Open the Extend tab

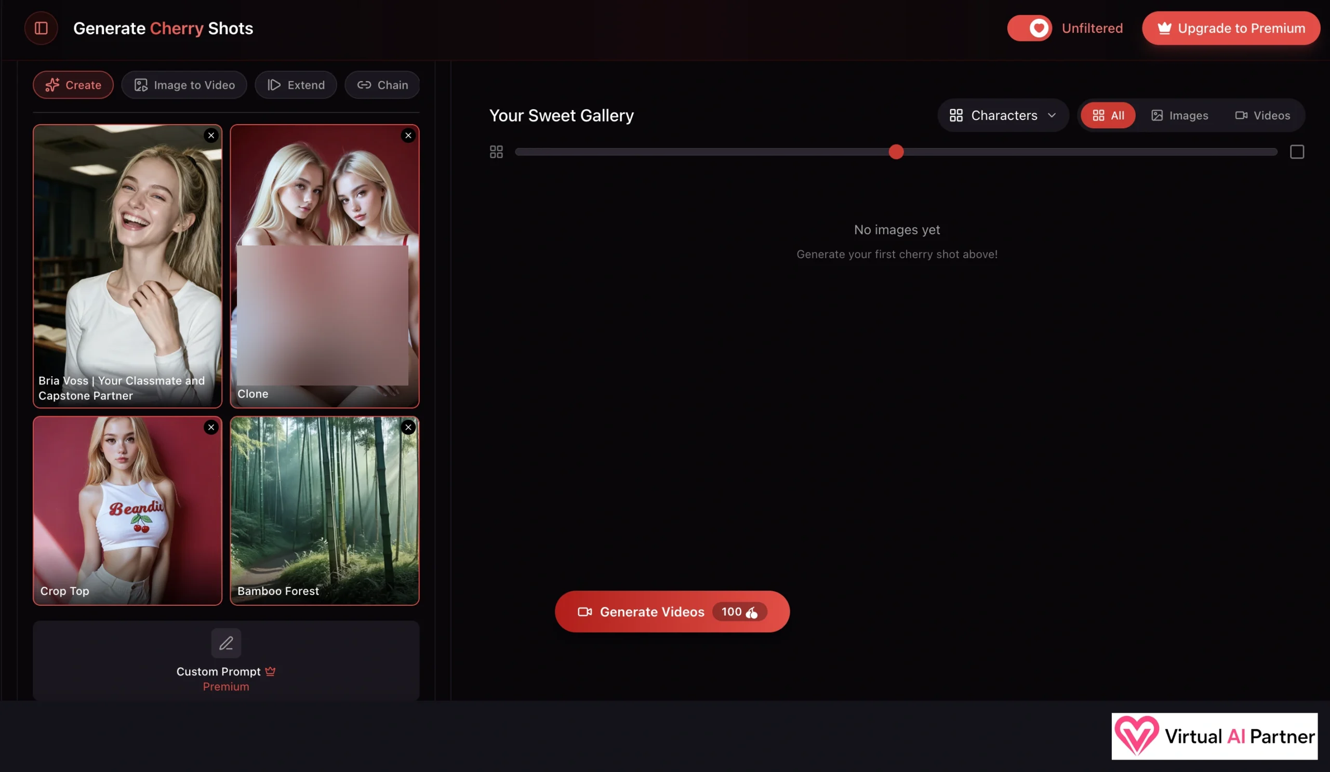296,85
